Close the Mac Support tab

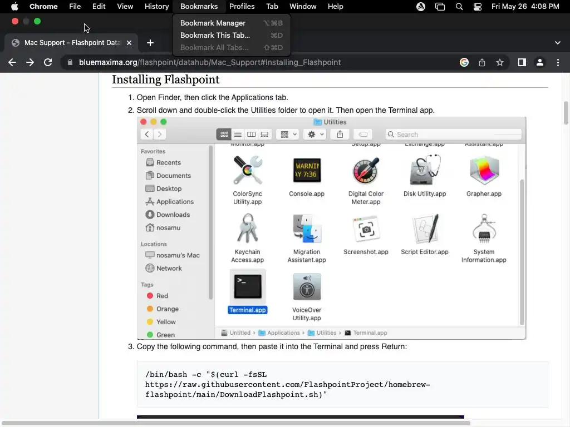coord(129,43)
